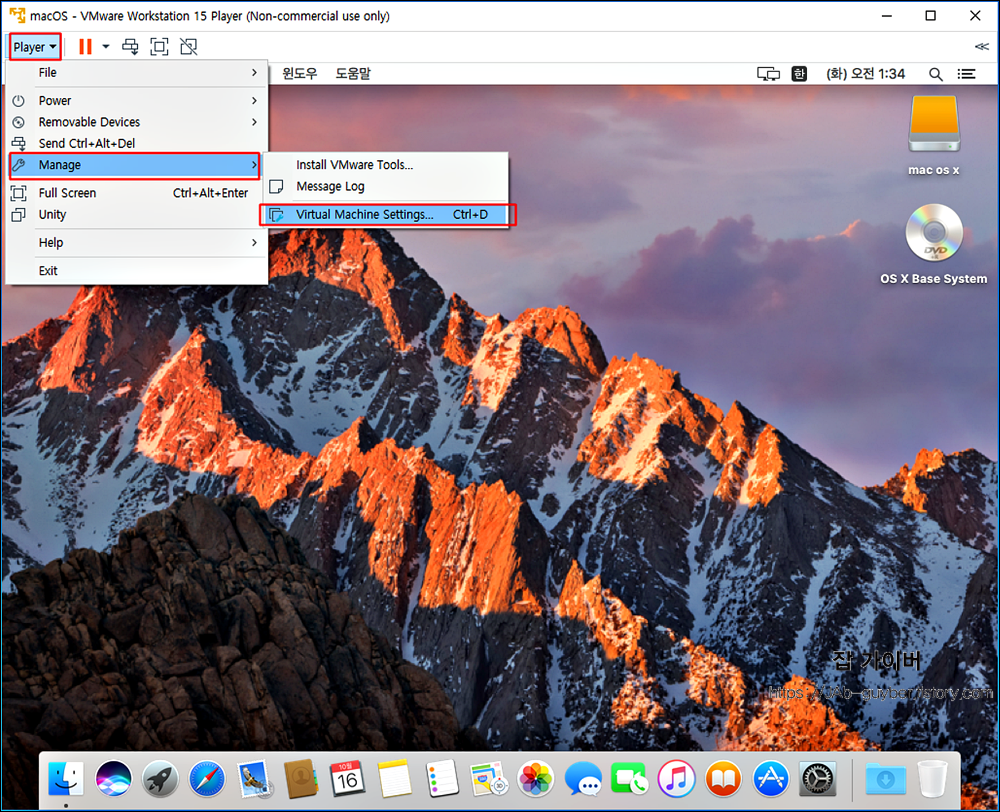This screenshot has width=1000, height=812.
Task: Click the 윈도우 menu in macOS menu bar
Action: [299, 73]
